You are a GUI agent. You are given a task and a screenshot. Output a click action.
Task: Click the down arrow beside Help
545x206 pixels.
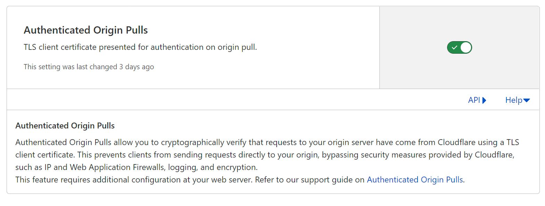[527, 100]
